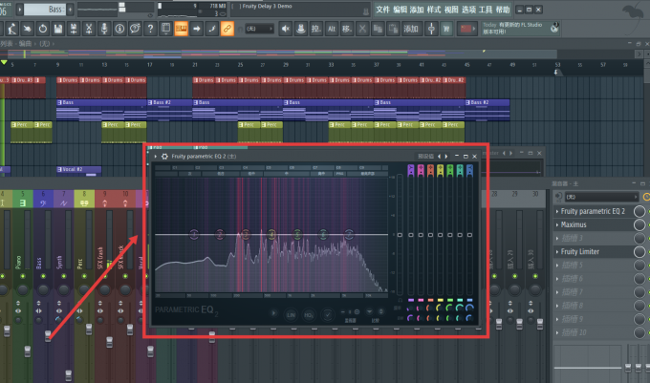
Task: Click the scissors-style X icon in toolbar
Action: 362,29
